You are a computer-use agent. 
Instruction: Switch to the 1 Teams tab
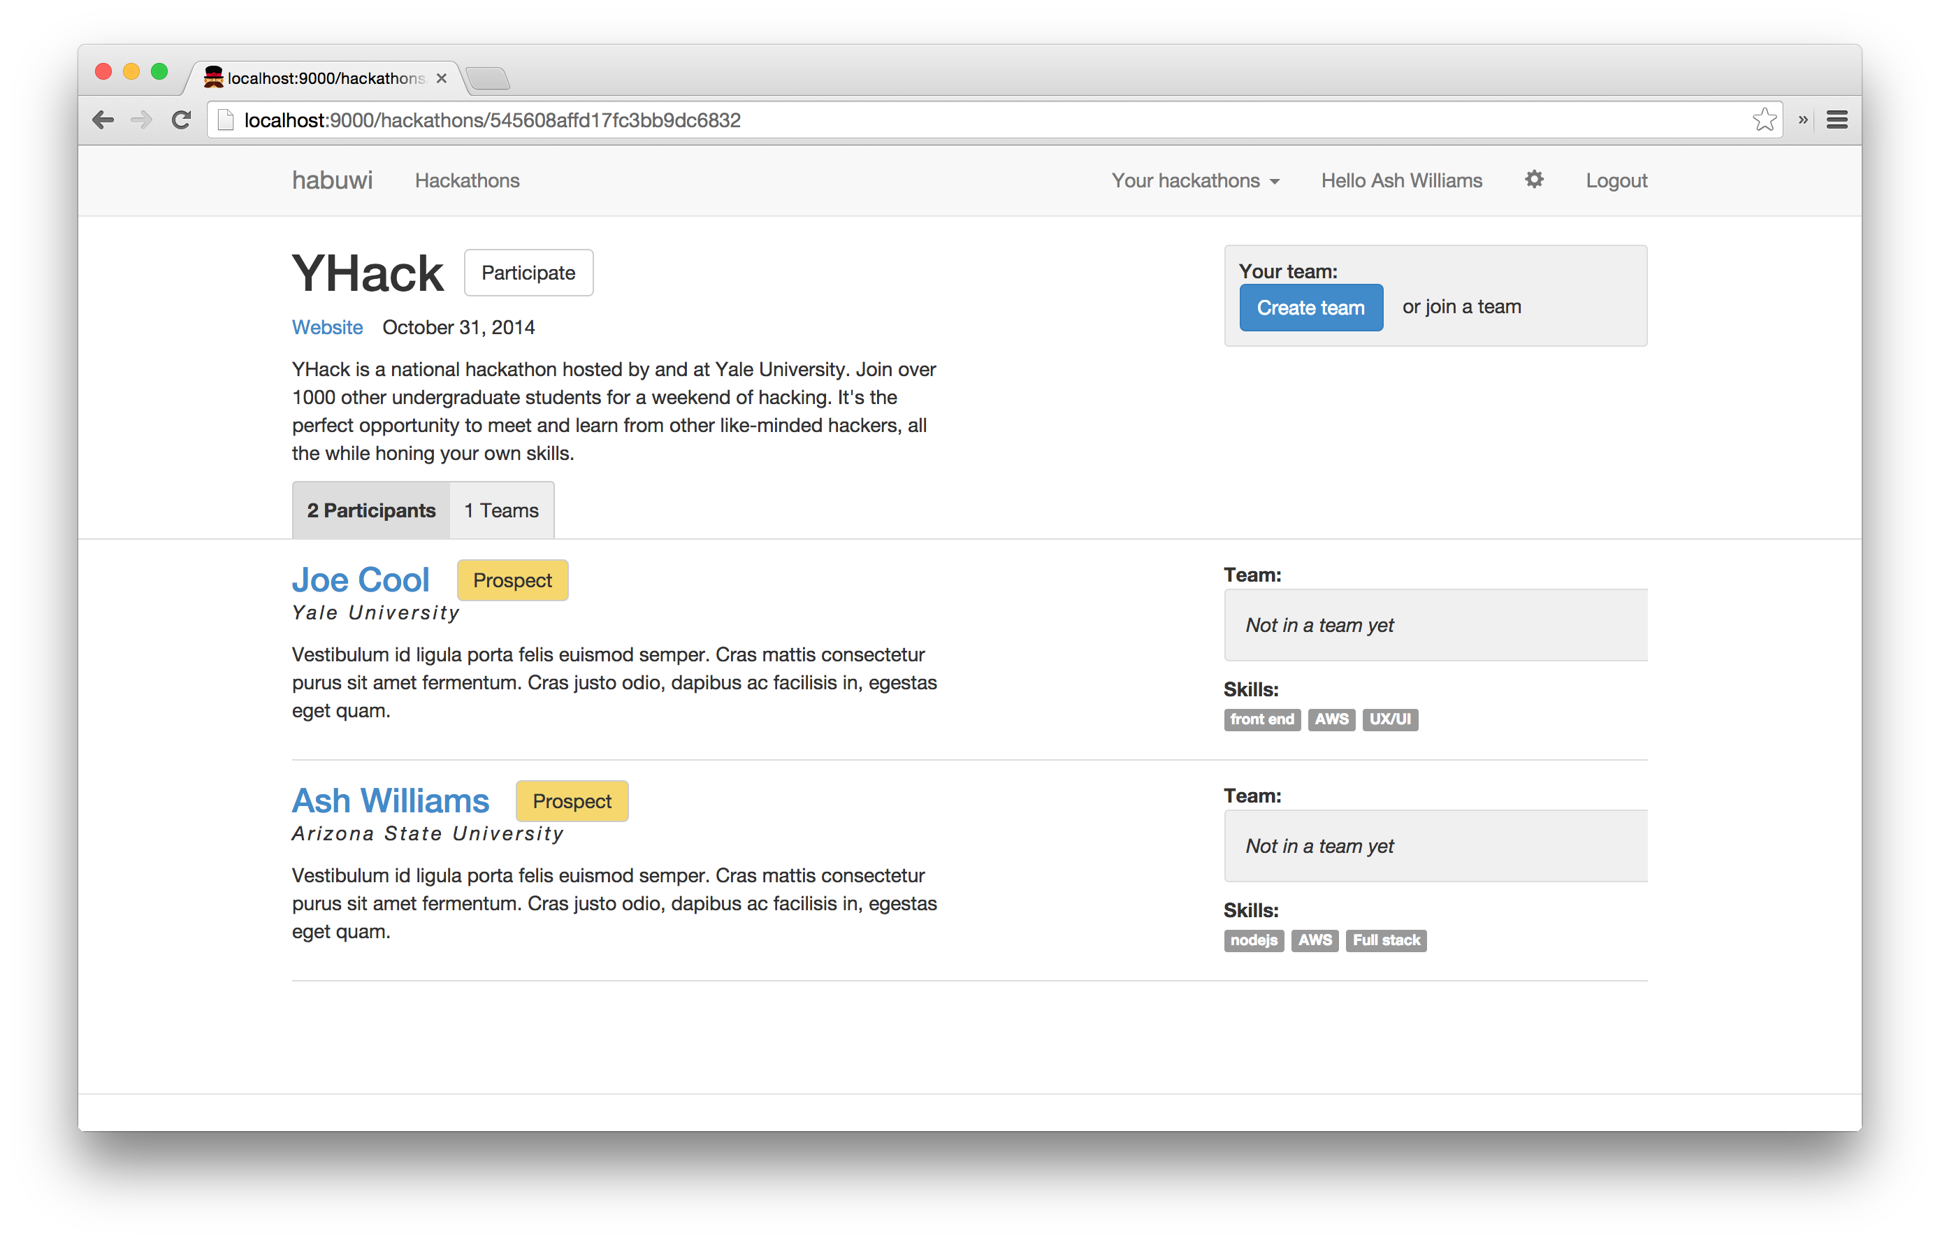click(x=501, y=510)
